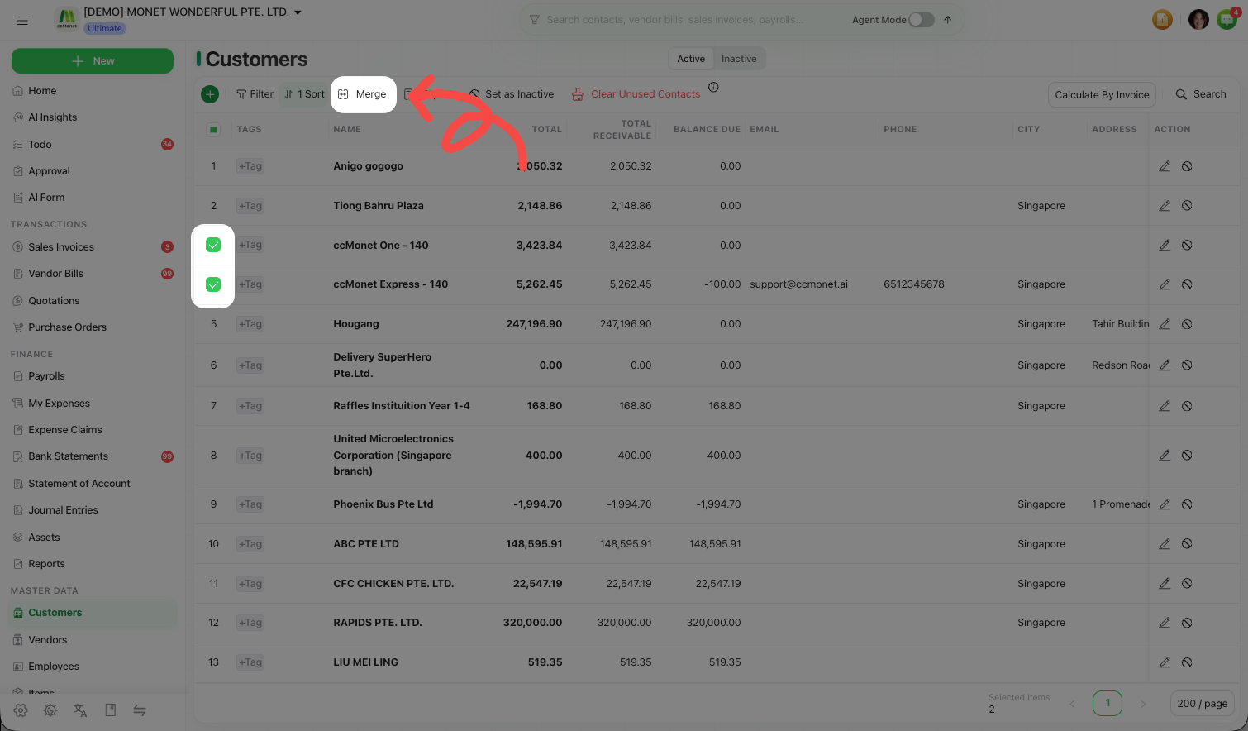Uncheck the ccMonet One - 140 checkbox
The height and width of the screenshot is (731, 1248).
(213, 245)
